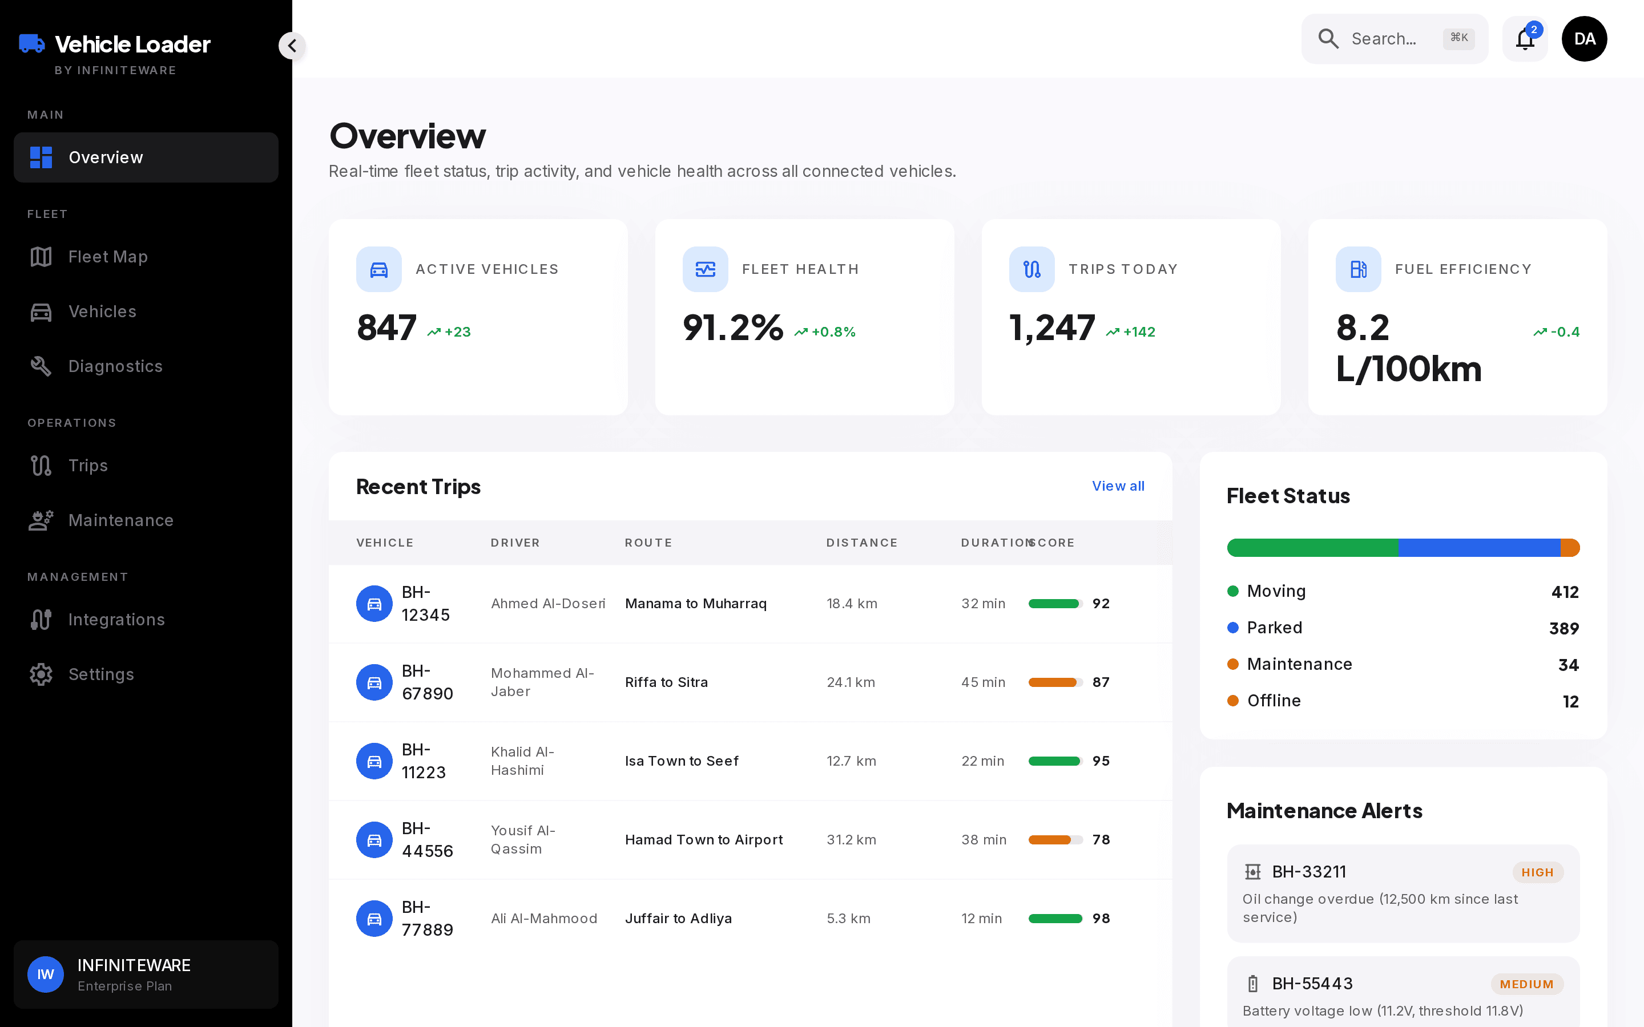Click the 91.2% fleet health value
This screenshot has height=1027, width=1644.
click(733, 328)
